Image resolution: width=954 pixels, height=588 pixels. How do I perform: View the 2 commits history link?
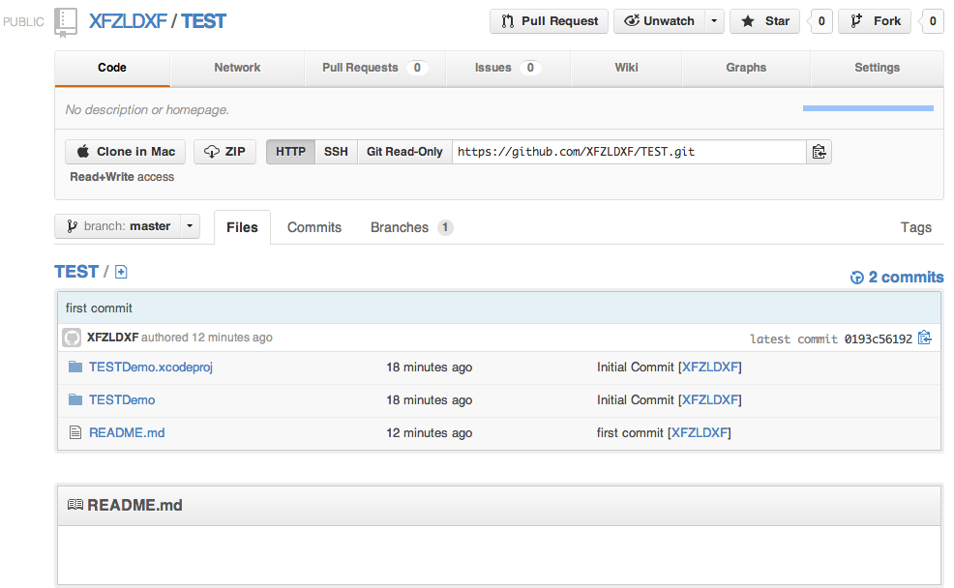[896, 278]
